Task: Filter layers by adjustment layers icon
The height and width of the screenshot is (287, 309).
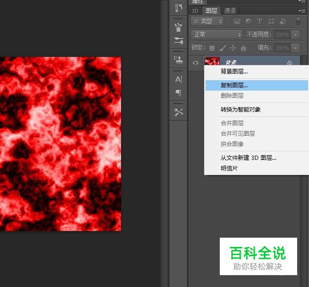Action: coord(248,21)
